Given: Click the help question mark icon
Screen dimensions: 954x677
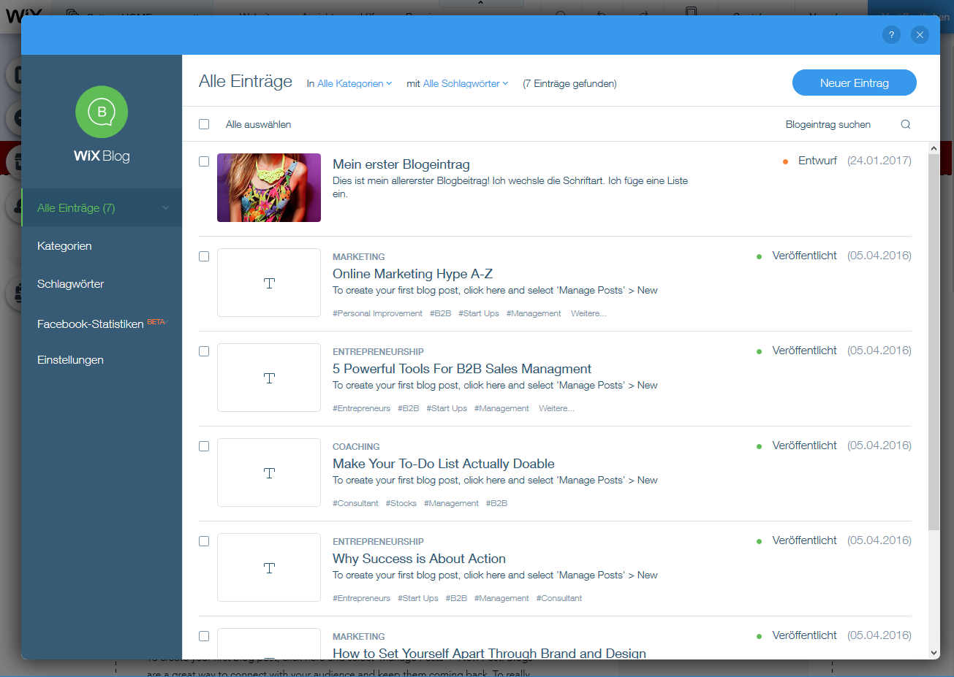Looking at the screenshot, I should click(x=891, y=34).
